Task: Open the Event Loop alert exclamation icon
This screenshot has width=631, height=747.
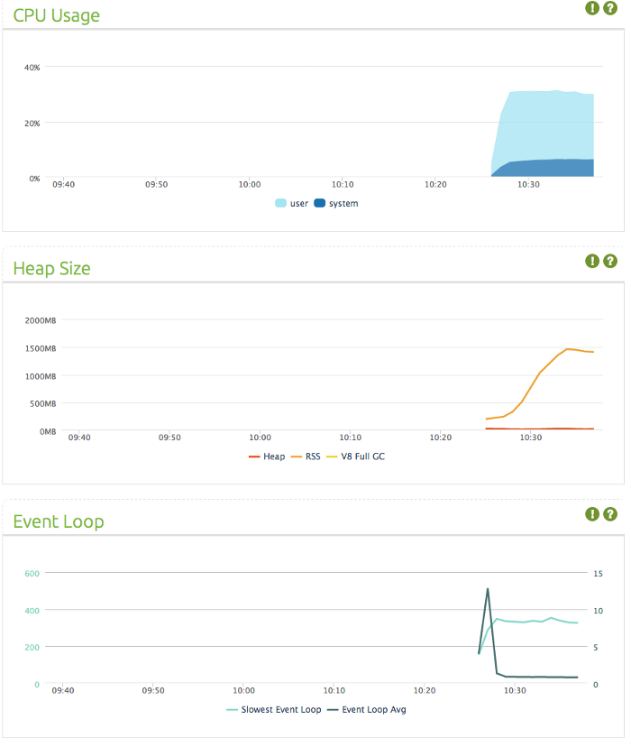Action: click(x=592, y=514)
